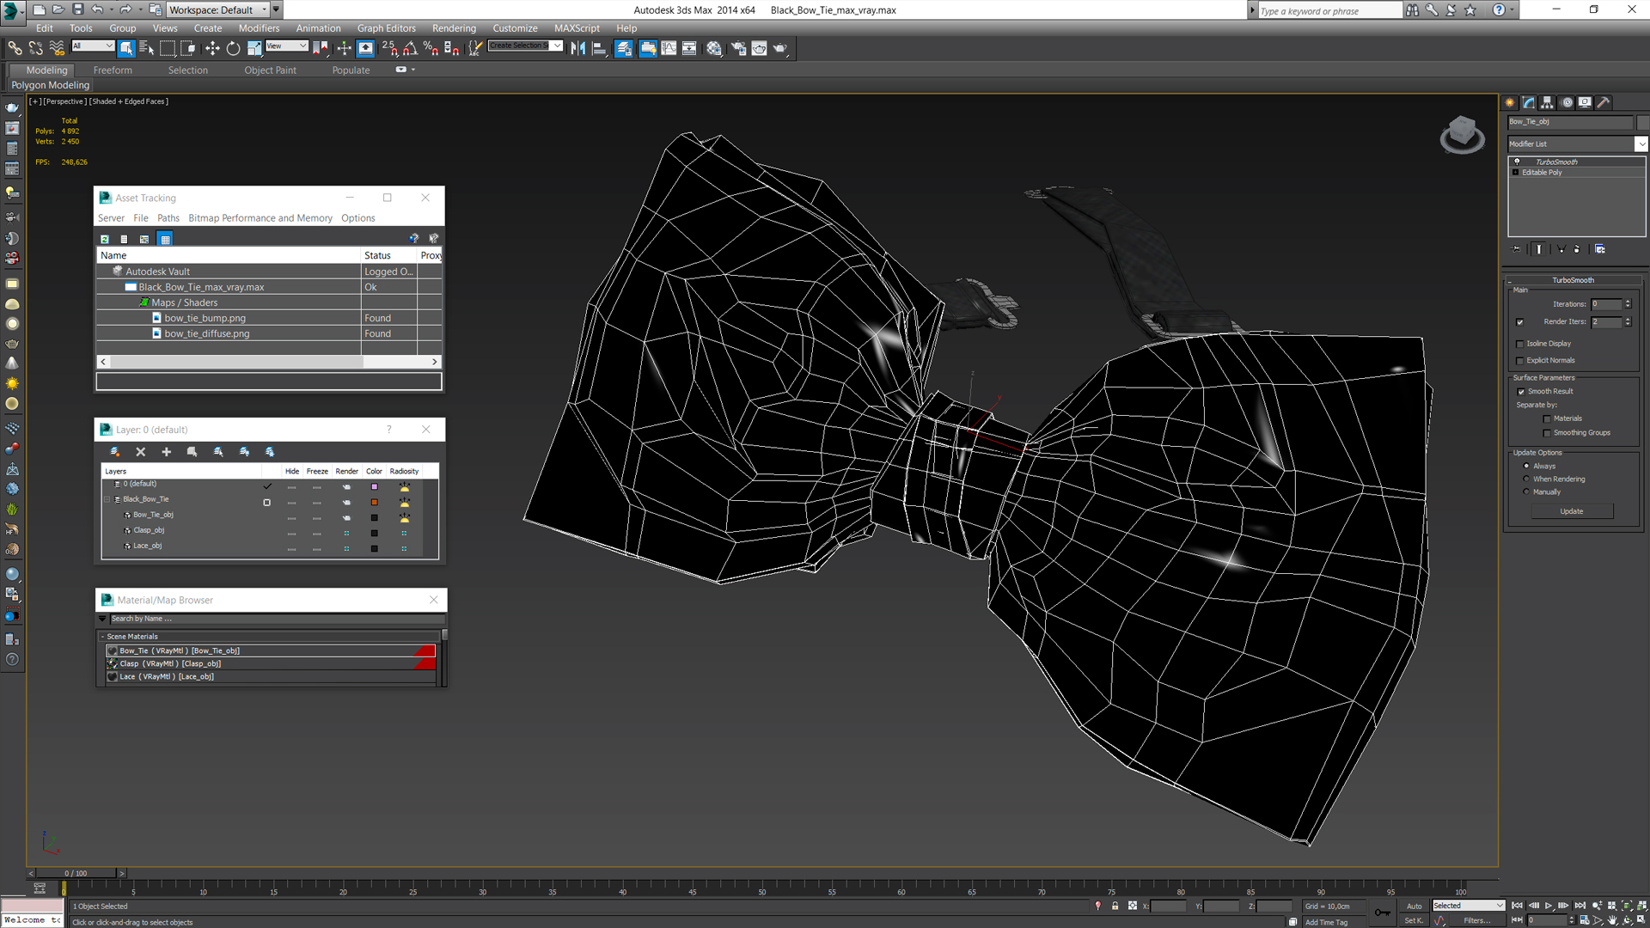Open the Curve Editor toolbar icon
This screenshot has height=928, width=1650.
click(x=669, y=49)
